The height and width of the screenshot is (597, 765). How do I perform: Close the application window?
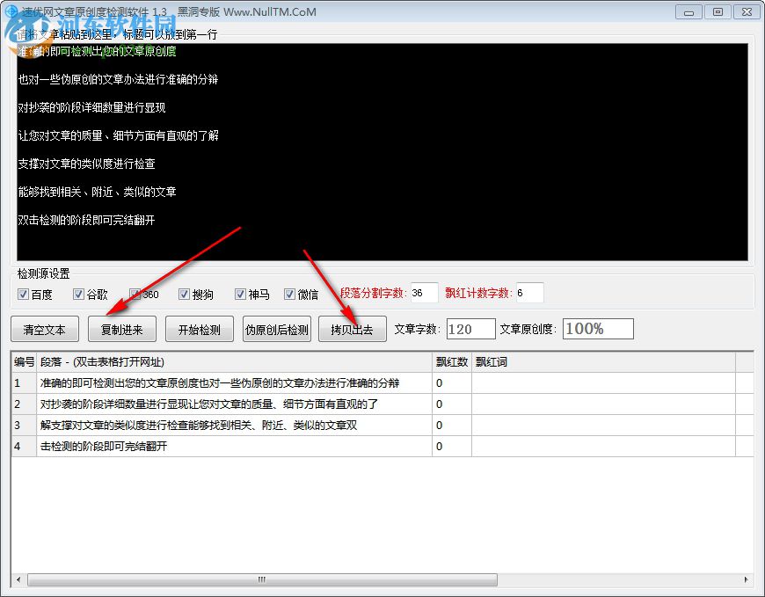[747, 12]
